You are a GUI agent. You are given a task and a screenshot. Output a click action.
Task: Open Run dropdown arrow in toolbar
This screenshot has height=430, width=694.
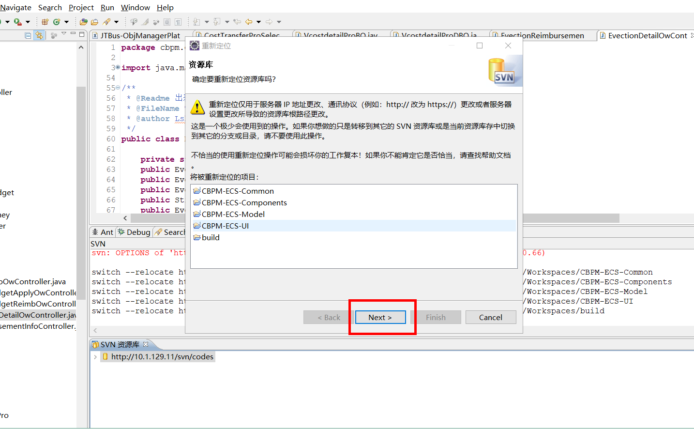tap(7, 22)
